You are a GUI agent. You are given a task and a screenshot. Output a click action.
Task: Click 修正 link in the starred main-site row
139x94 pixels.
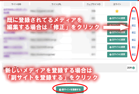(x=134, y=11)
